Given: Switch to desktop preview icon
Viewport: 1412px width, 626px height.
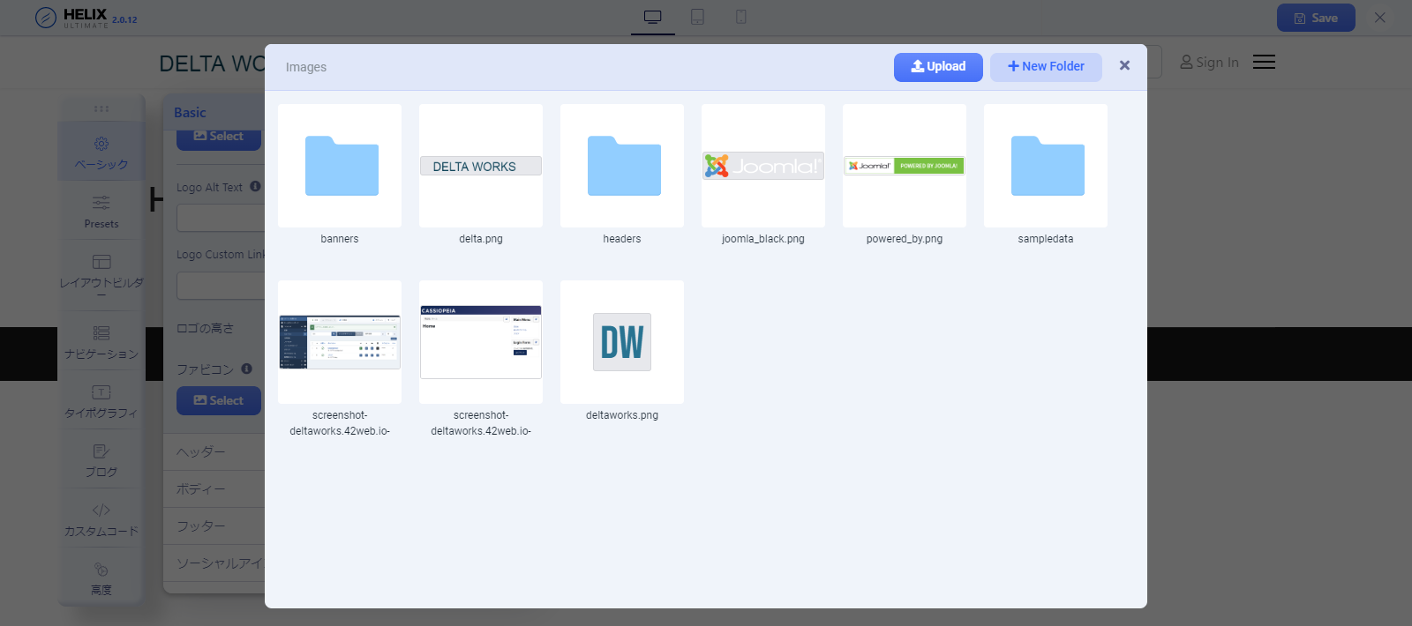Looking at the screenshot, I should [x=653, y=18].
